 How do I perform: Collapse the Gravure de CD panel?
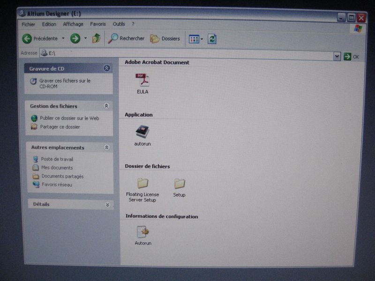(x=107, y=68)
